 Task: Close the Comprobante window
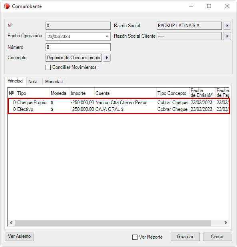click(227, 6)
